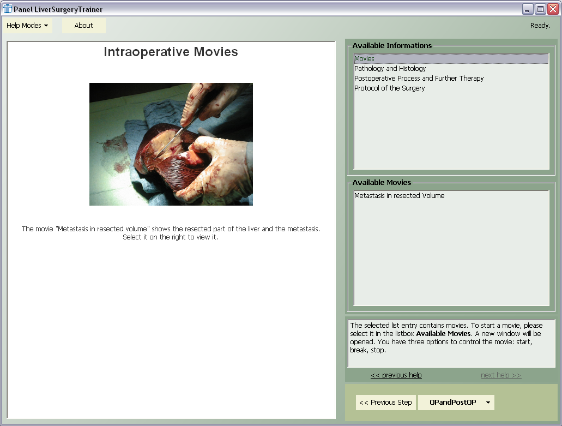Viewport: 562px width, 426px height.
Task: Select Movies in Available Informations list
Action: pos(364,59)
